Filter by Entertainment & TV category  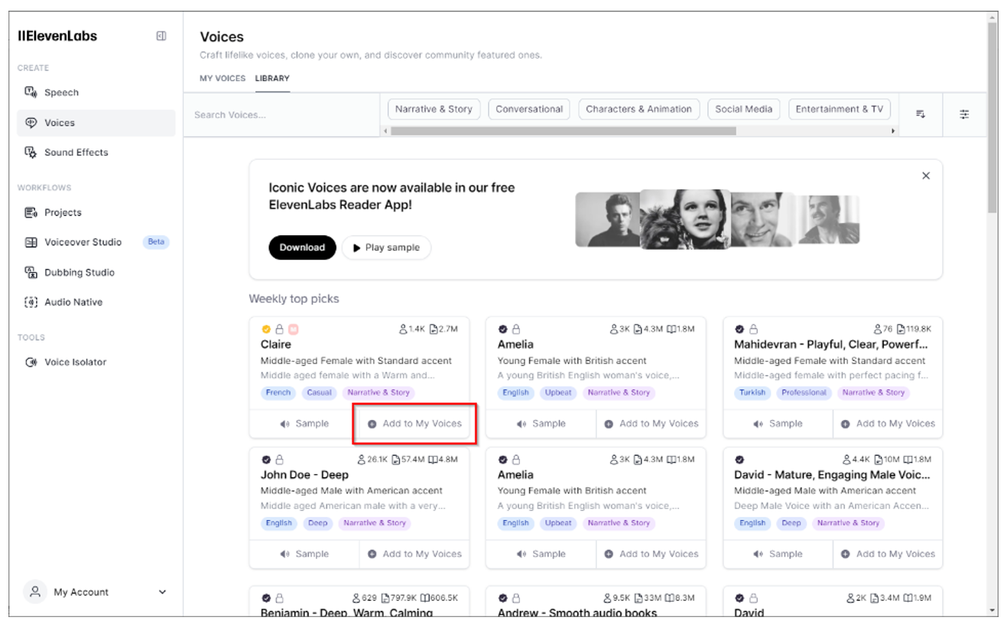click(839, 109)
